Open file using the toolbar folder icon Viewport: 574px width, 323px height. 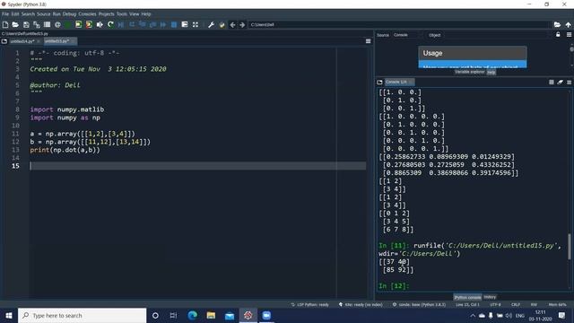point(15,24)
